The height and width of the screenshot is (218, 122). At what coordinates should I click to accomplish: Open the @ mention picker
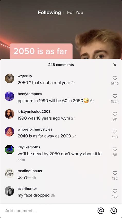click(x=101, y=211)
